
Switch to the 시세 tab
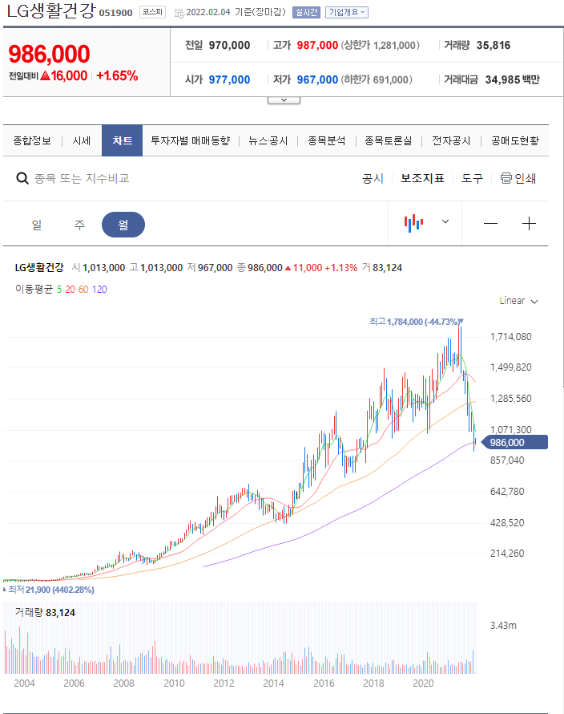click(x=82, y=140)
